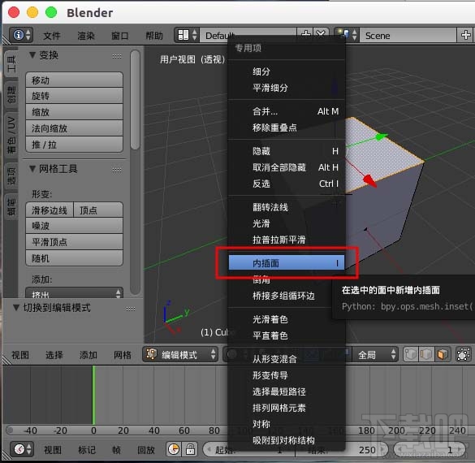The width and height of the screenshot is (475, 463).
Task: Open the 渲染 menu
Action: [86, 36]
